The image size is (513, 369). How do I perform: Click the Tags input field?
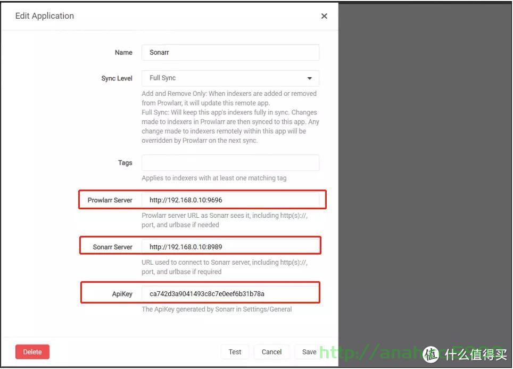coord(230,163)
